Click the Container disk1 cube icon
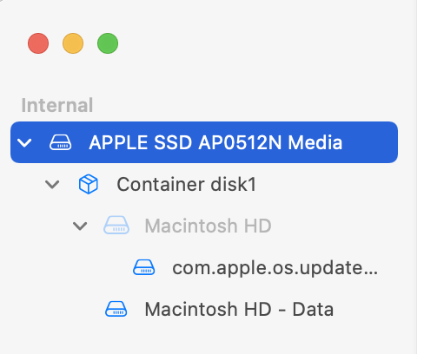Image resolution: width=424 pixels, height=354 pixels. point(89,184)
